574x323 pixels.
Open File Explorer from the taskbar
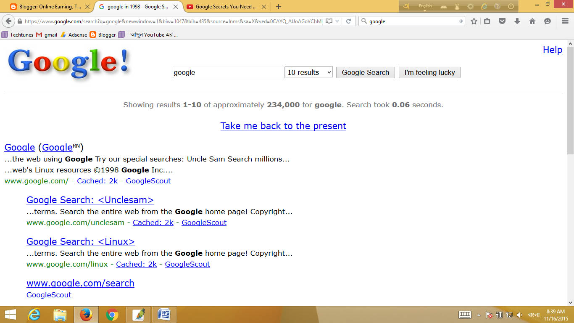tap(60, 315)
